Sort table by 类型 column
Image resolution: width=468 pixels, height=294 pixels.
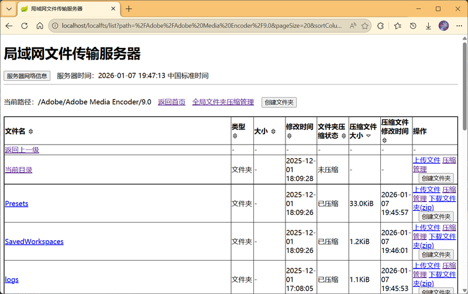(x=235, y=136)
